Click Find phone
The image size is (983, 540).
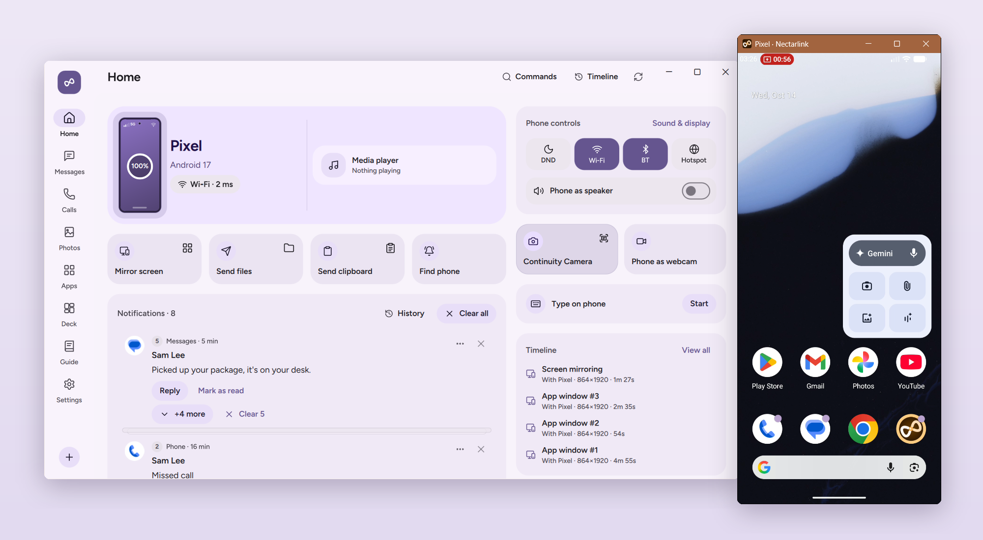[459, 259]
